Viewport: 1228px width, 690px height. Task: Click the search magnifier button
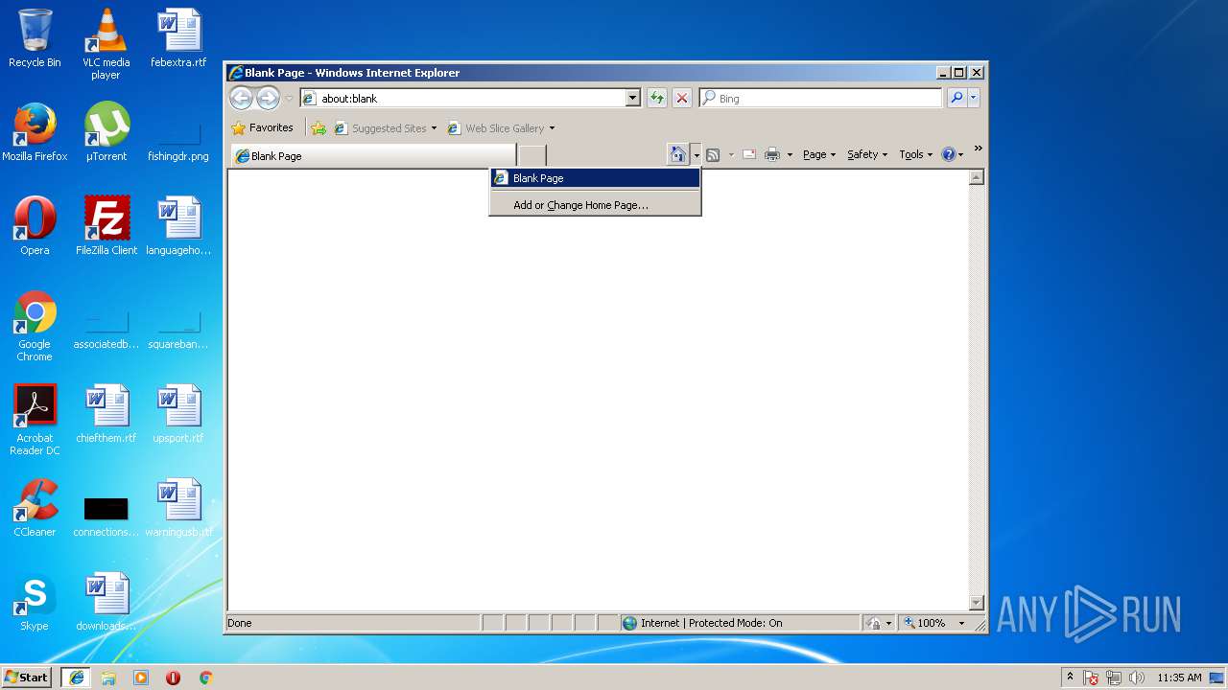[956, 98]
